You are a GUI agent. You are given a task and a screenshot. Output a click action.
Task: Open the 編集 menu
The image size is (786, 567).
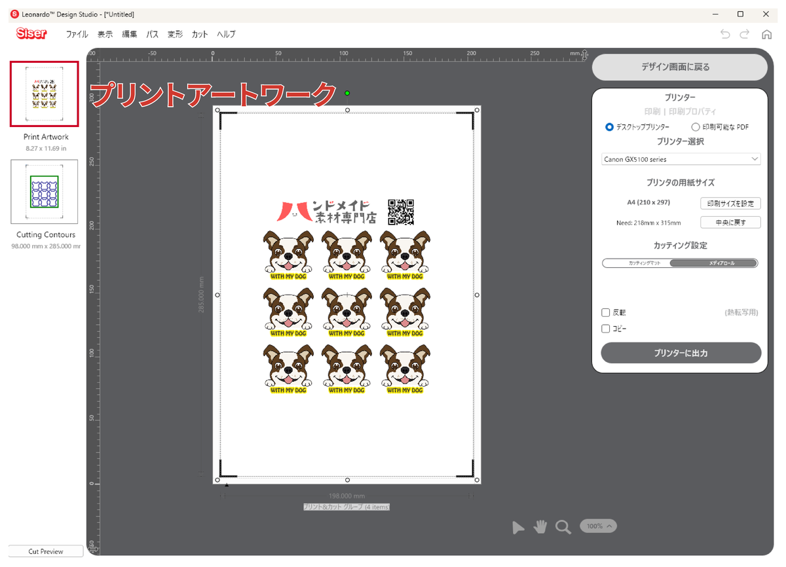tap(130, 34)
